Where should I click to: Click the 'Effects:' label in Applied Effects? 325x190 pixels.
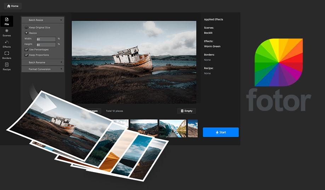point(209,41)
